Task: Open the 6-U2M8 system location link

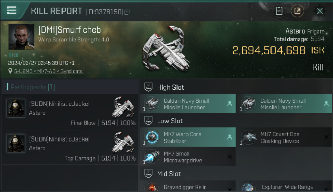Action: pos(48,71)
